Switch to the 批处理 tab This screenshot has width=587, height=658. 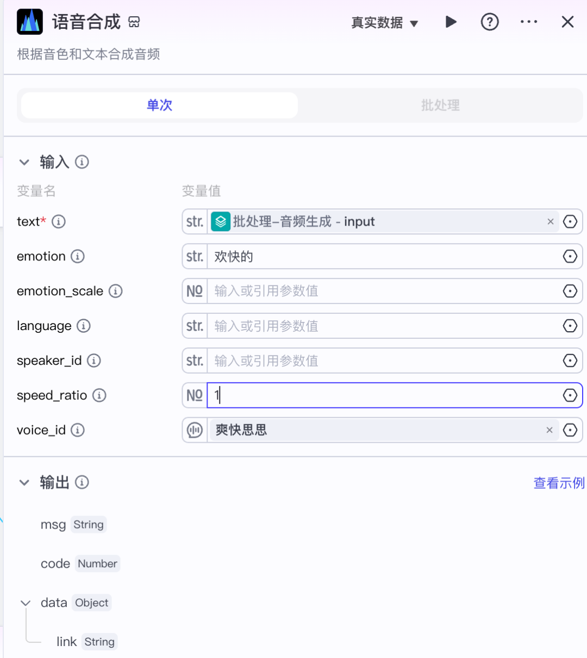click(440, 105)
